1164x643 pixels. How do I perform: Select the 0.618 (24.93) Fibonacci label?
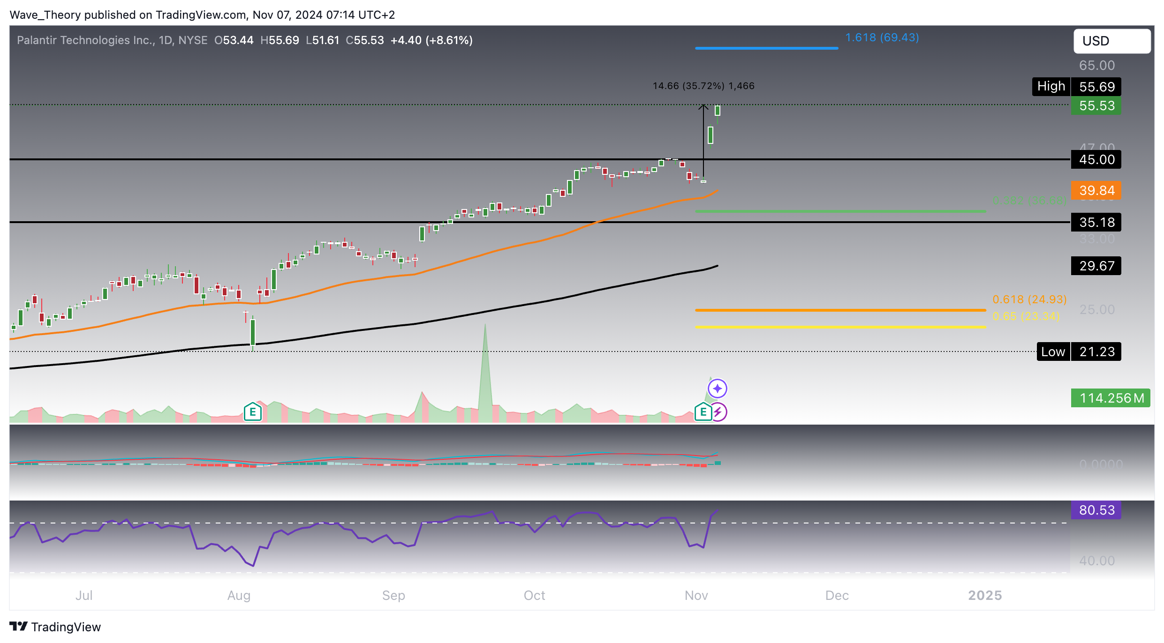(x=1029, y=299)
